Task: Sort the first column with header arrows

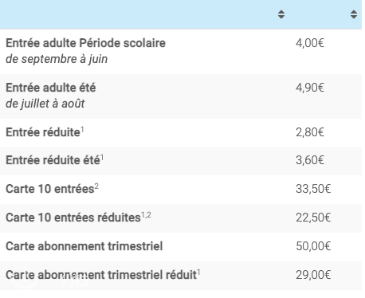Action: coord(281,14)
